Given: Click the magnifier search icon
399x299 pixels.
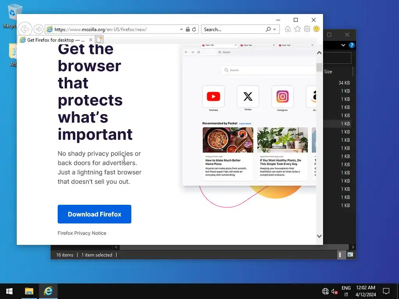Looking at the screenshot, I should [x=268, y=29].
